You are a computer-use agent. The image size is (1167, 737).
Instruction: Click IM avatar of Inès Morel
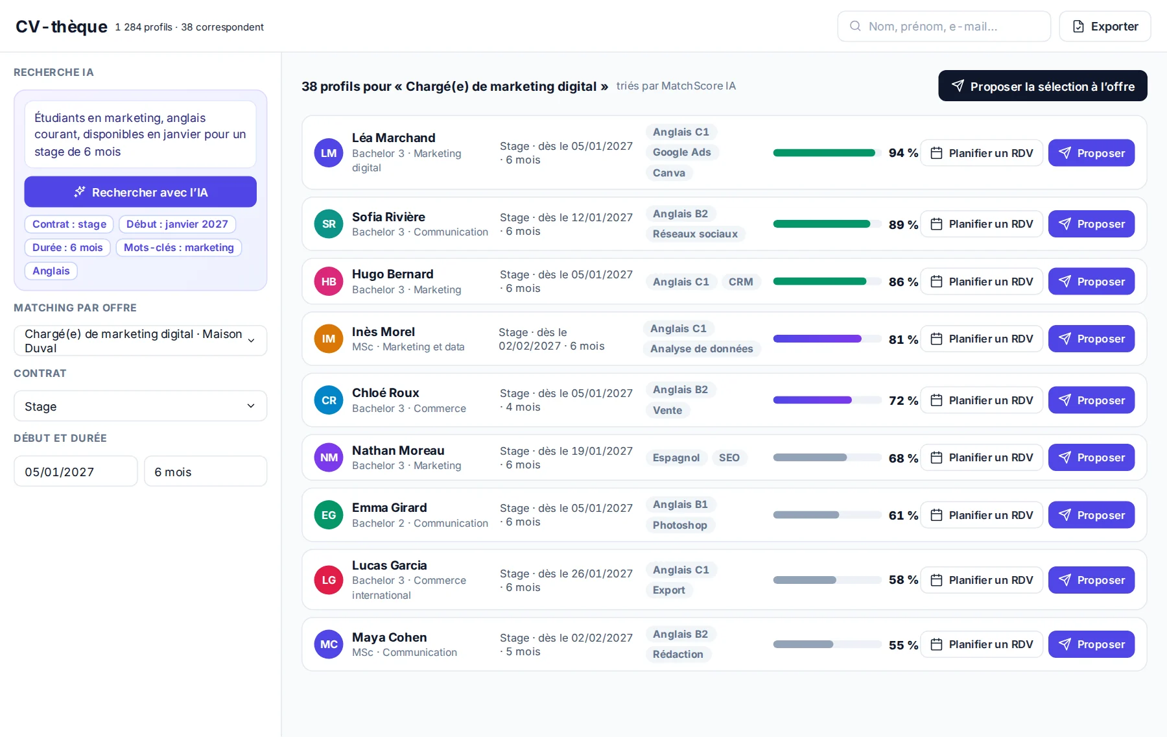click(x=329, y=339)
